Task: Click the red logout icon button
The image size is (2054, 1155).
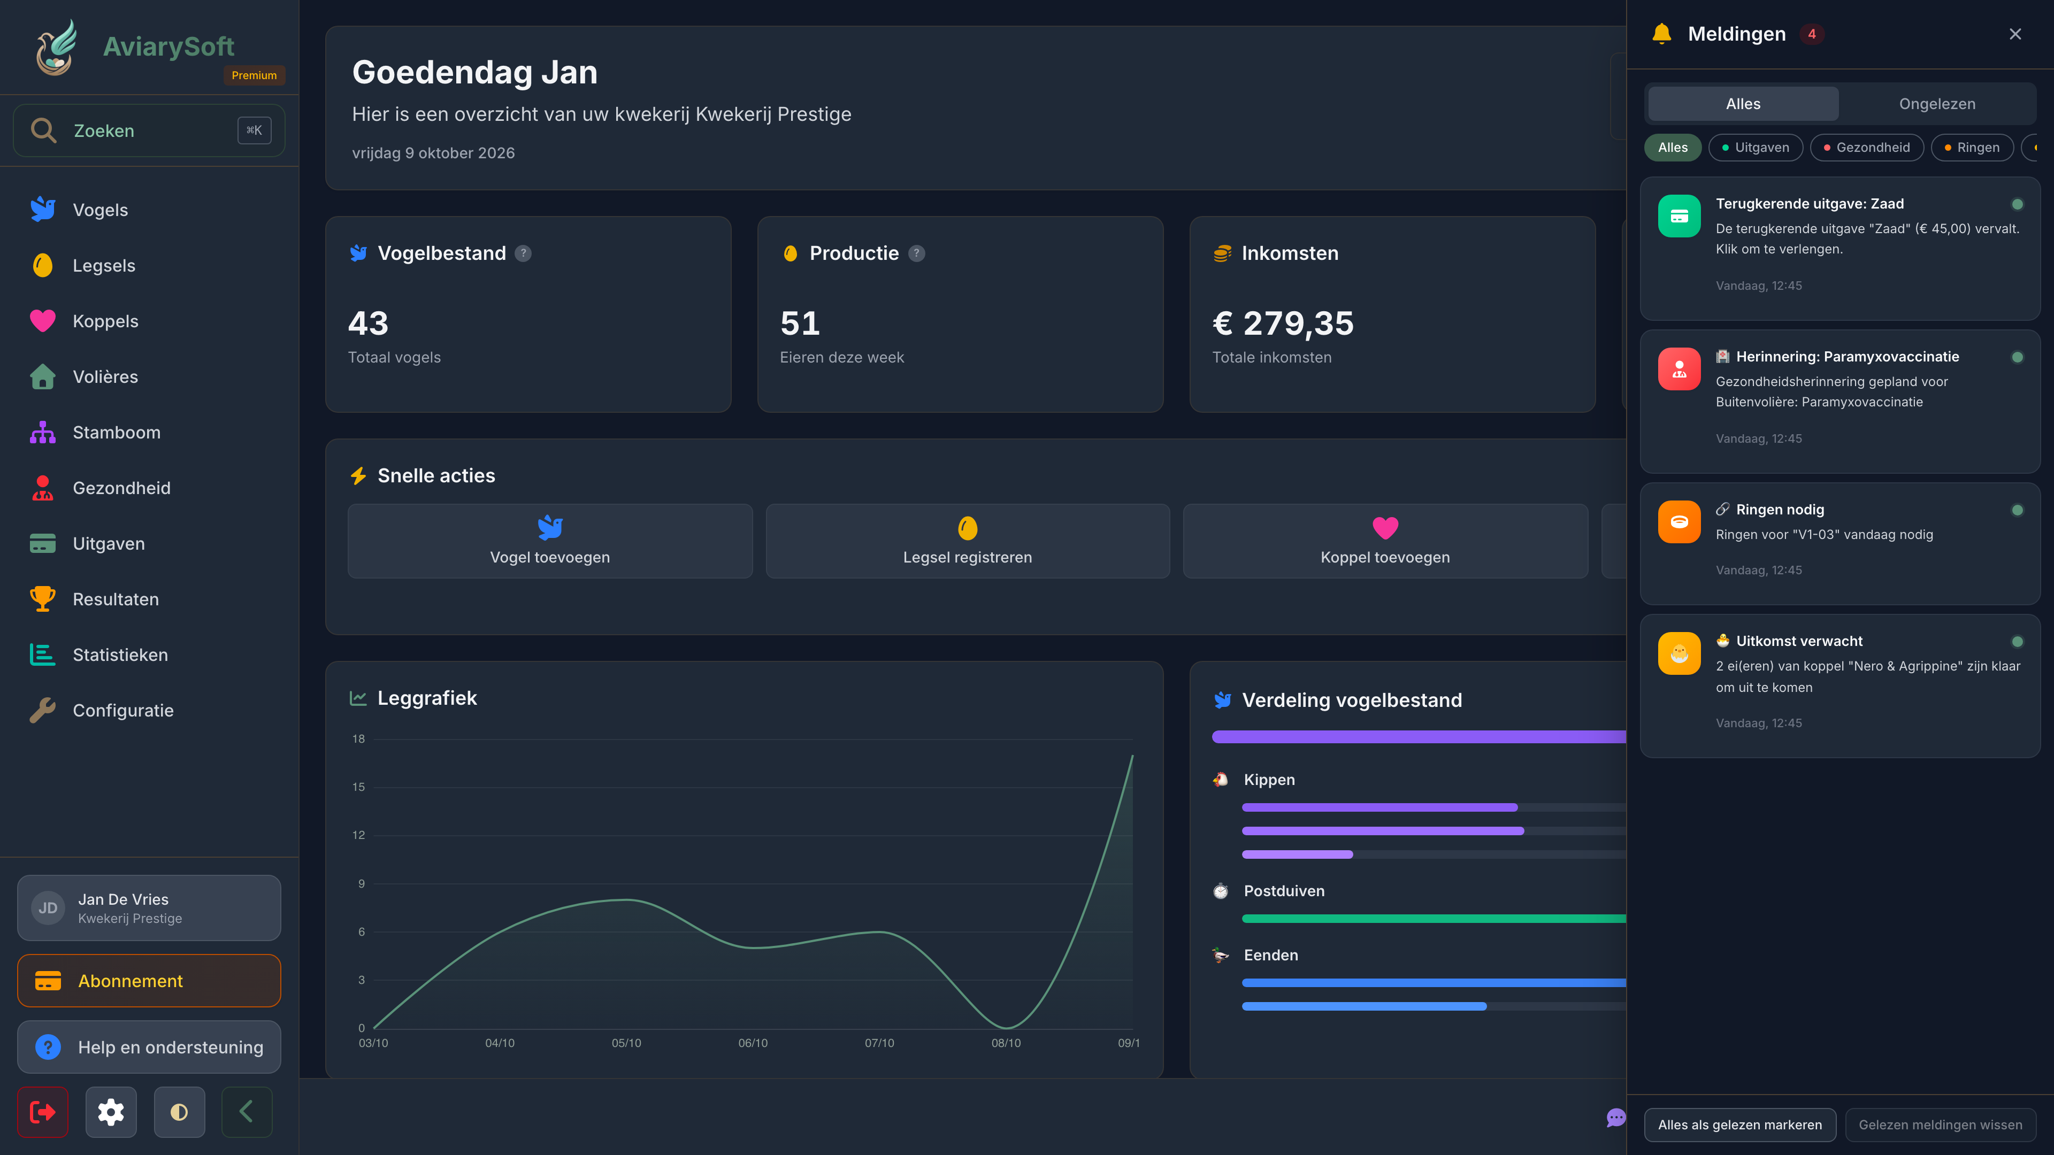Action: point(42,1111)
